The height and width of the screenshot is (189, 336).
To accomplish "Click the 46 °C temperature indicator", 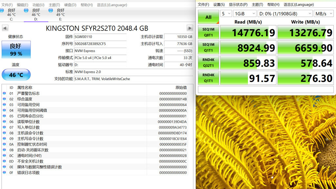I will point(16,75).
